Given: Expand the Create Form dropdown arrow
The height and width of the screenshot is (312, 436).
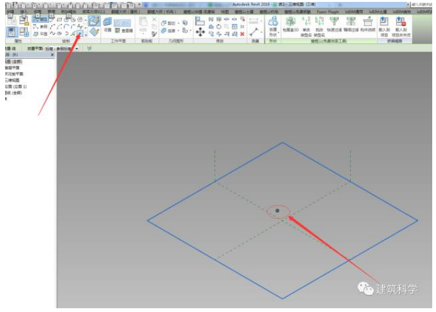Looking at the screenshot, I should [x=278, y=33].
